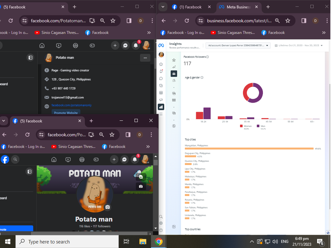This screenshot has width=331, height=248.
Task: Open Settings gear in Meta Business sidebar
Action: point(161,223)
